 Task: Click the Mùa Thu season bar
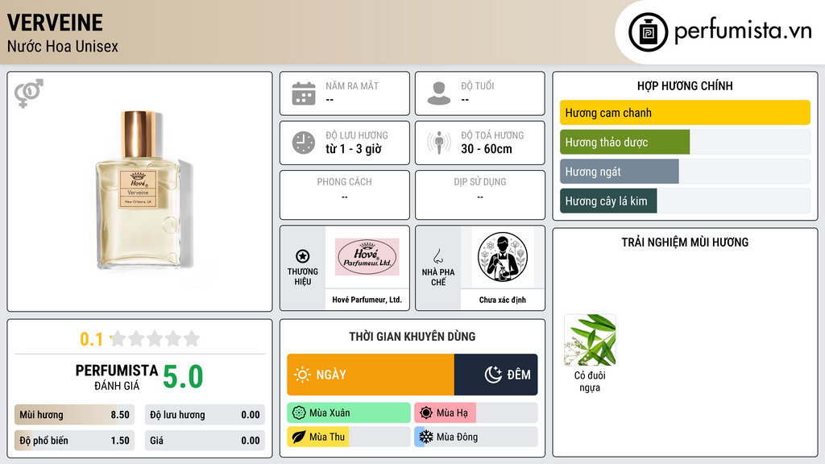pyautogui.click(x=349, y=437)
